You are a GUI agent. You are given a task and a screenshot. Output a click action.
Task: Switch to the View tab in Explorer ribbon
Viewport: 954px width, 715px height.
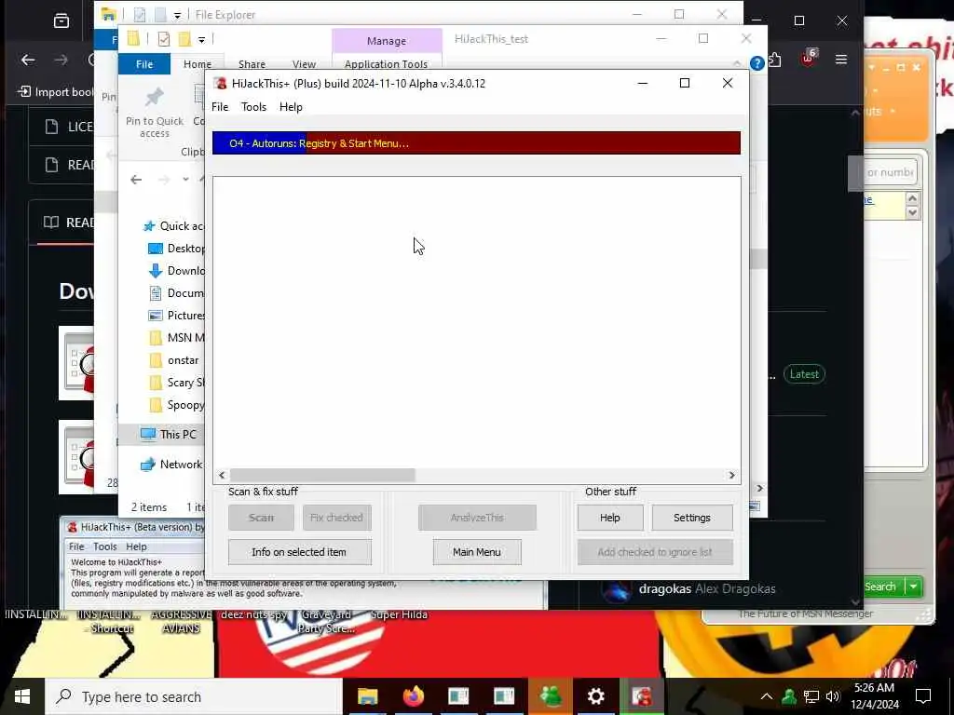point(304,64)
